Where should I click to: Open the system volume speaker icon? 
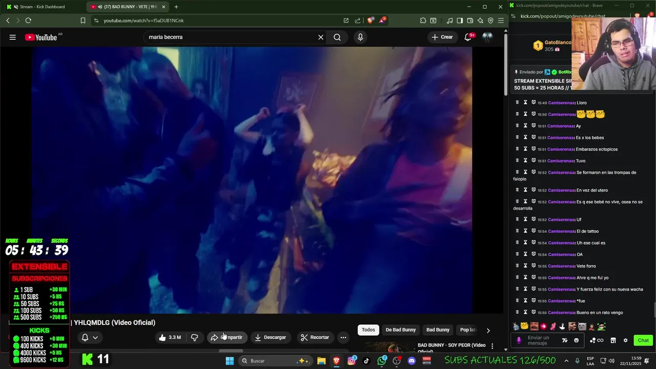point(611,361)
